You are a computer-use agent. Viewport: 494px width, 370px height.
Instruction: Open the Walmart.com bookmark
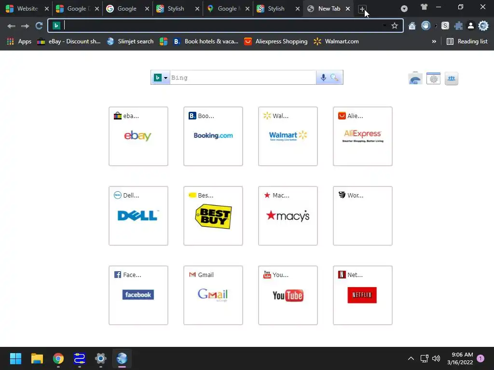(x=336, y=41)
